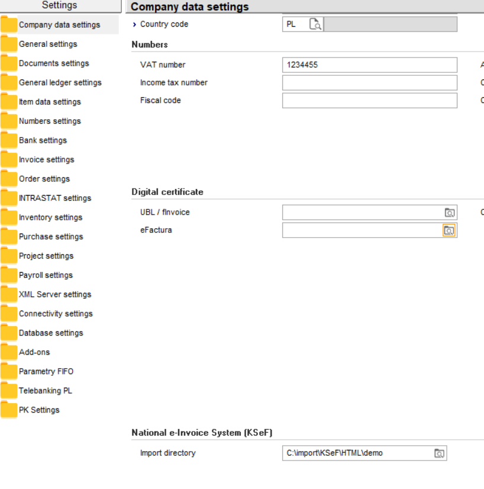Select XML Server settings

(x=55, y=295)
